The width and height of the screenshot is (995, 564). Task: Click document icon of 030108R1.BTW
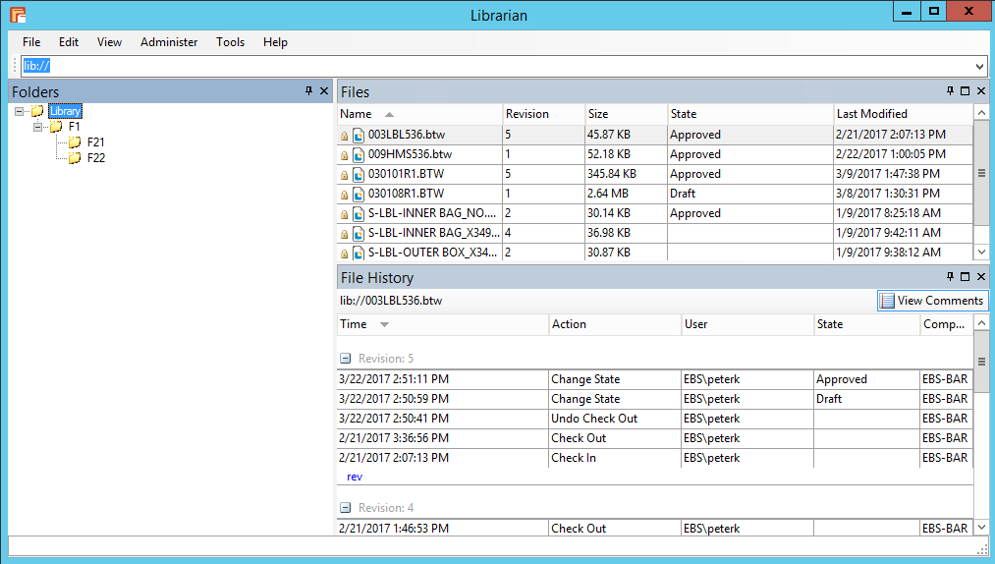pyautogui.click(x=359, y=195)
